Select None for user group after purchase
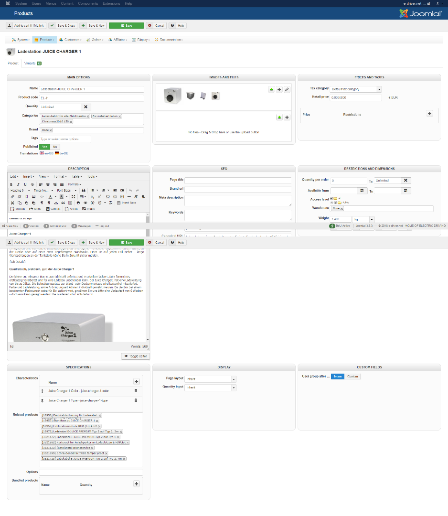Screen dimensions: 448x516 pyautogui.click(x=338, y=376)
